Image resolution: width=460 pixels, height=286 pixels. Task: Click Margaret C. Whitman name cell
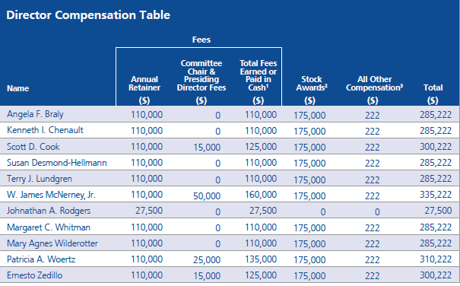(49, 227)
